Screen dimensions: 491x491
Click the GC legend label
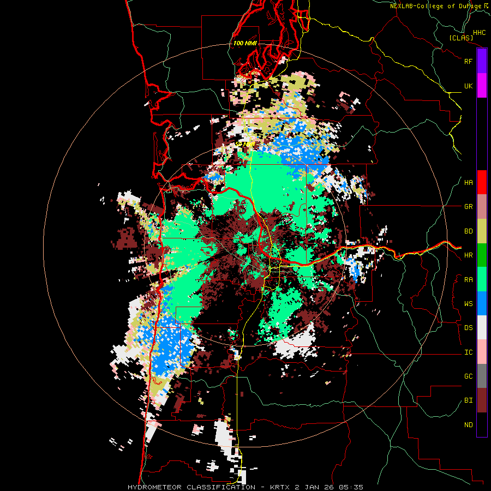click(x=468, y=376)
